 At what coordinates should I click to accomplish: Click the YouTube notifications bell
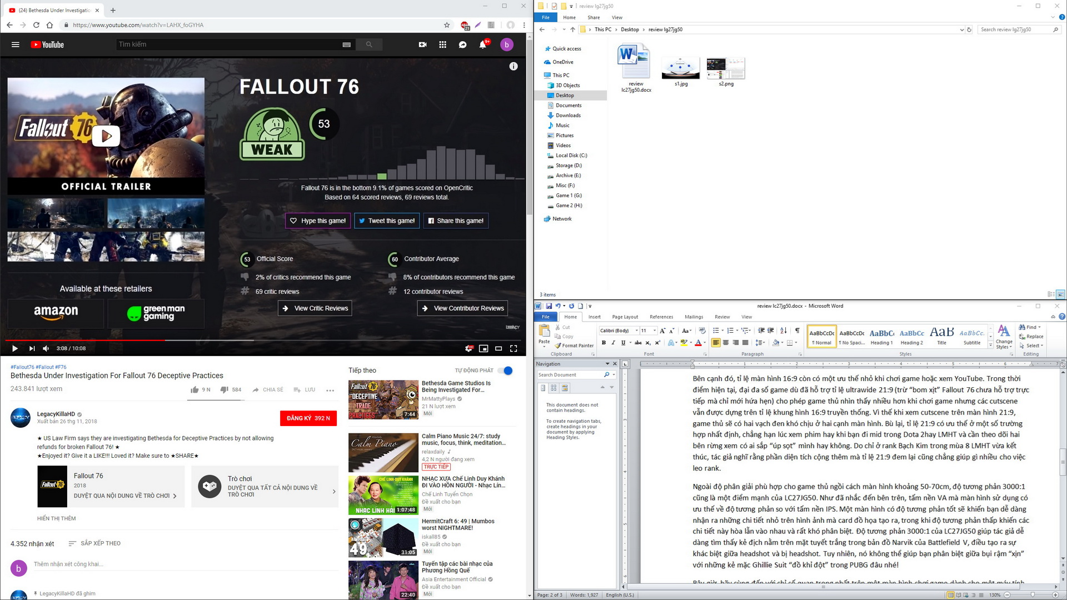(483, 44)
